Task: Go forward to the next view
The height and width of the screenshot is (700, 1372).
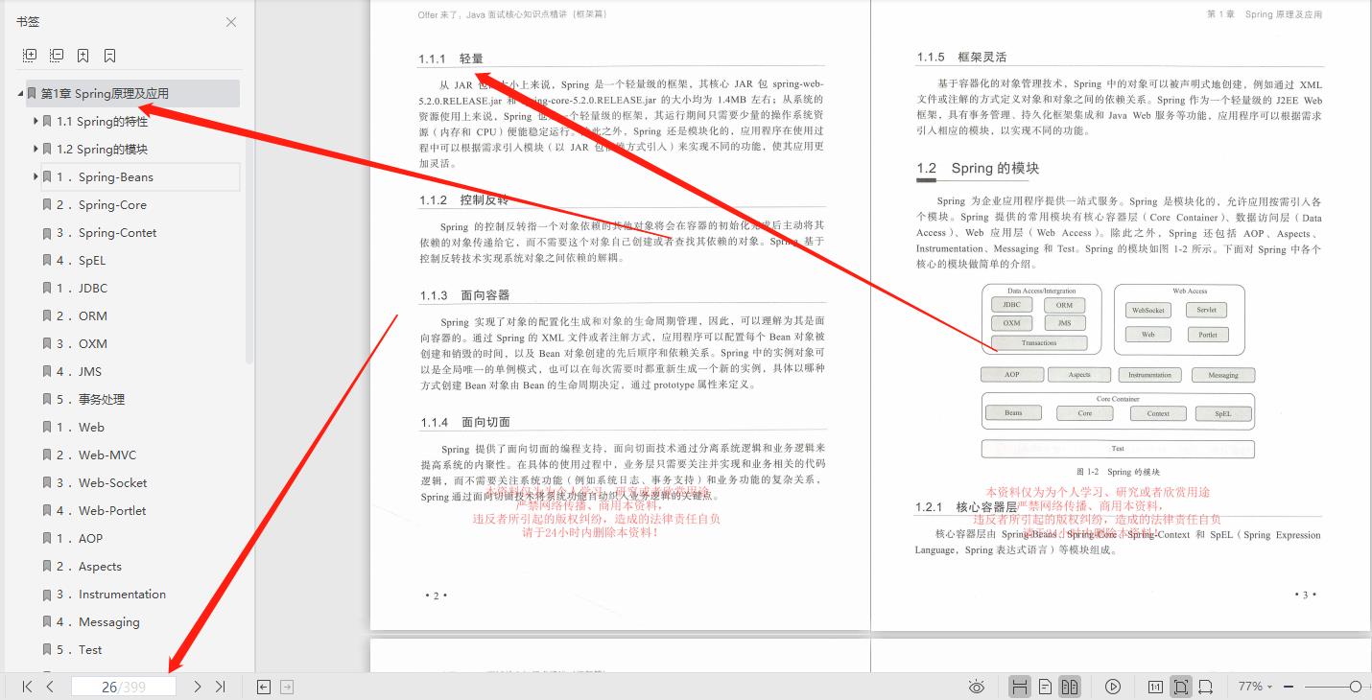Action: coord(287,687)
